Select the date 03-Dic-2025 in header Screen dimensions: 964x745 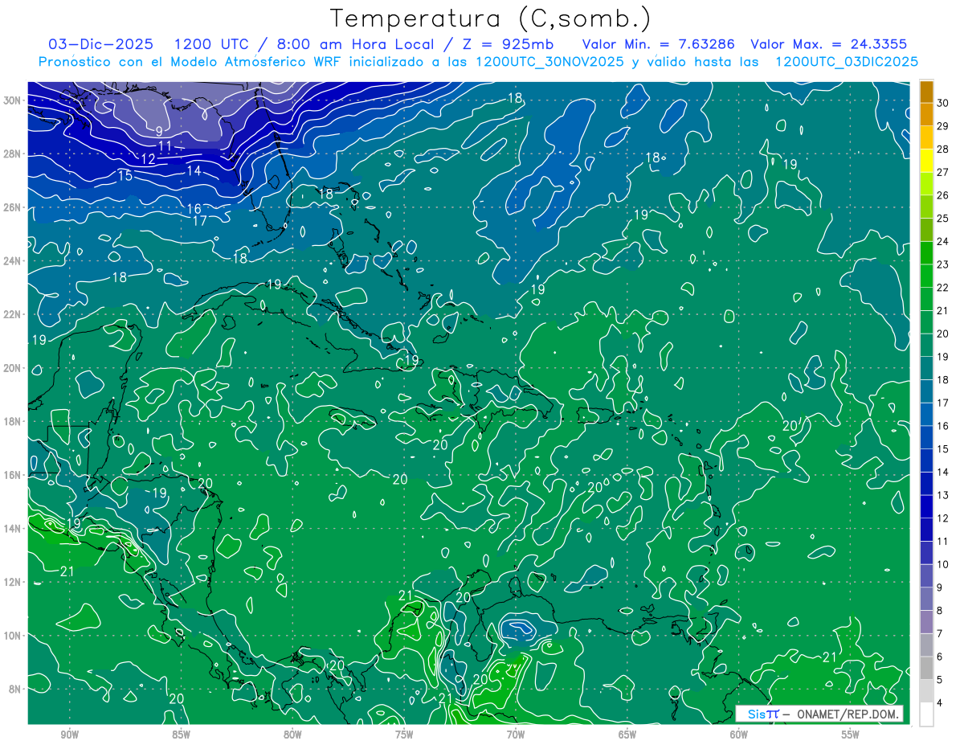coord(102,44)
